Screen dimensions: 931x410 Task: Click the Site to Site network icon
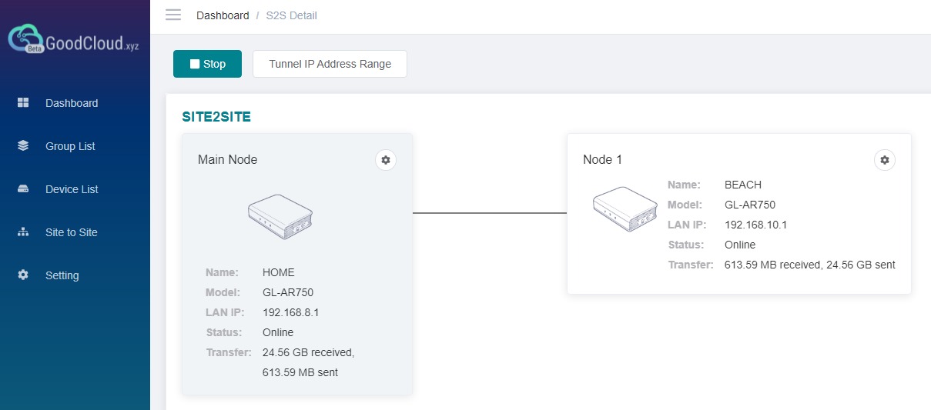(x=23, y=232)
